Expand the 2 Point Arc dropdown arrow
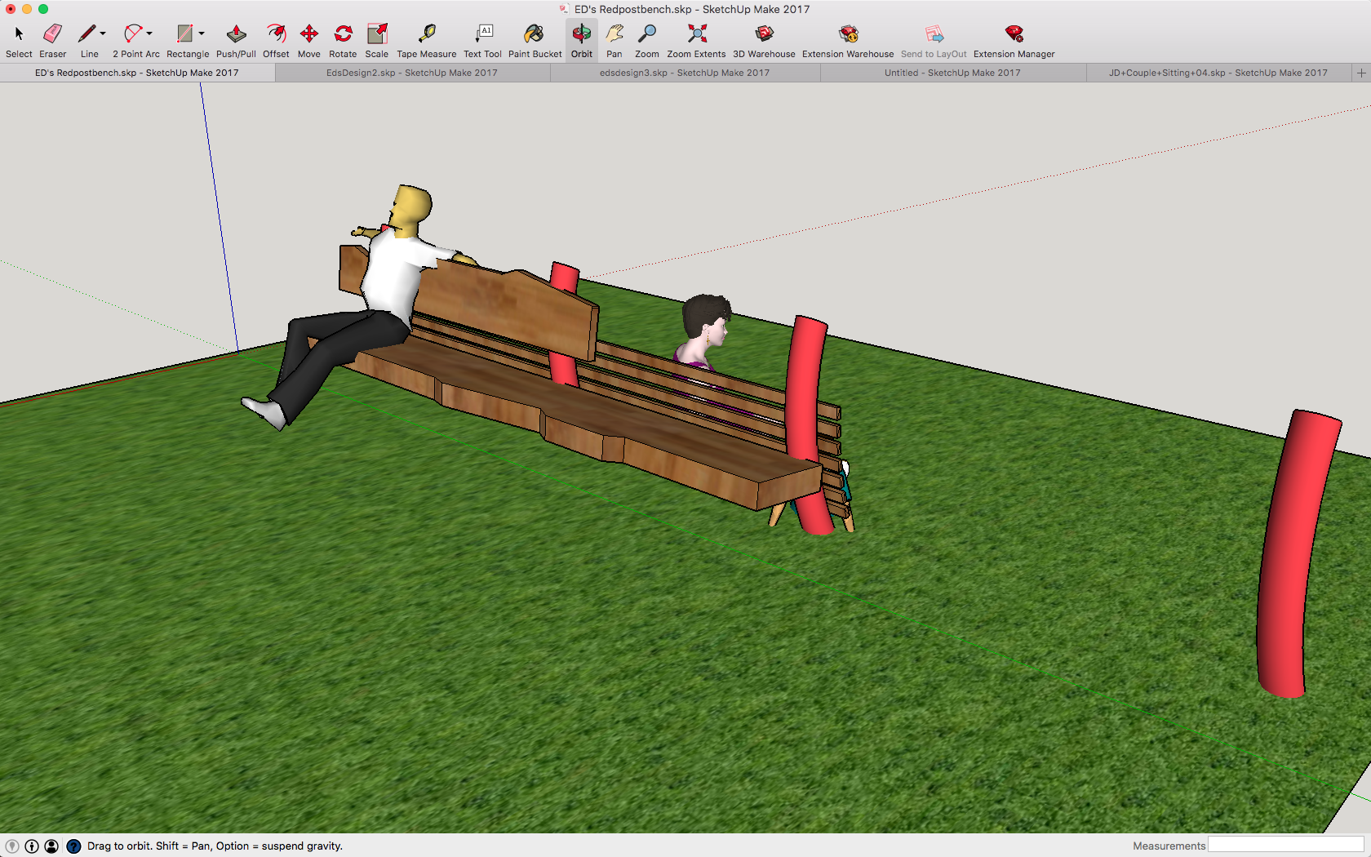This screenshot has height=857, width=1371. [x=149, y=33]
